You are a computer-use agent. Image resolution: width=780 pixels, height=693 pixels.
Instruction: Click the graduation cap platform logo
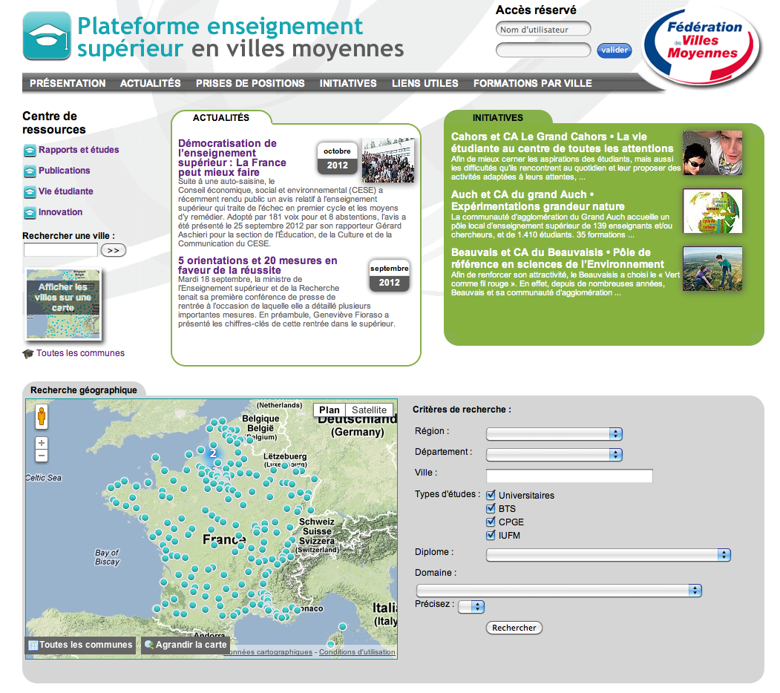pyautogui.click(x=47, y=36)
